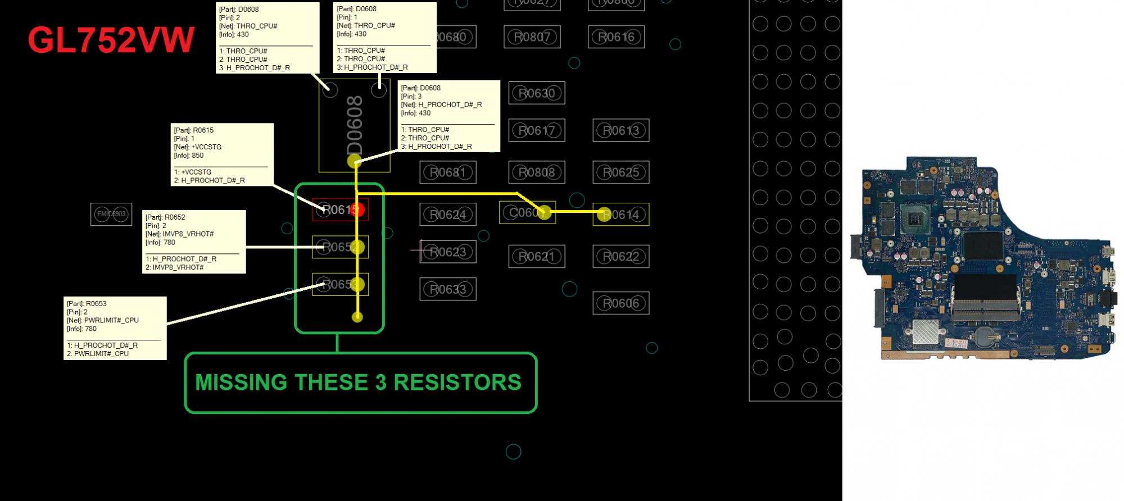Select resistor R0623 footprint

[448, 252]
